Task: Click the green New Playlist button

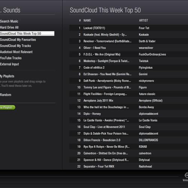Action: pos(8,108)
